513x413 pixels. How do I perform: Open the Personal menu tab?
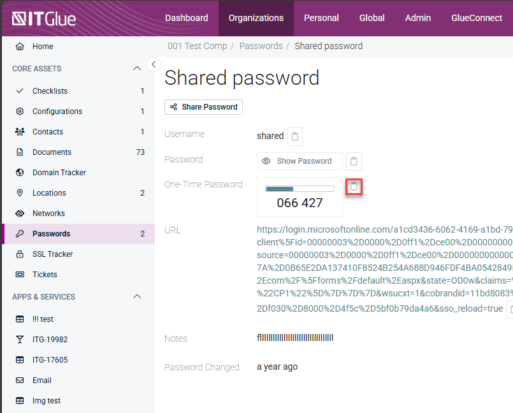click(321, 18)
